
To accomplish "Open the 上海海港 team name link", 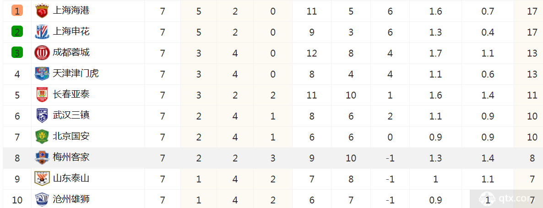I will point(71,11).
